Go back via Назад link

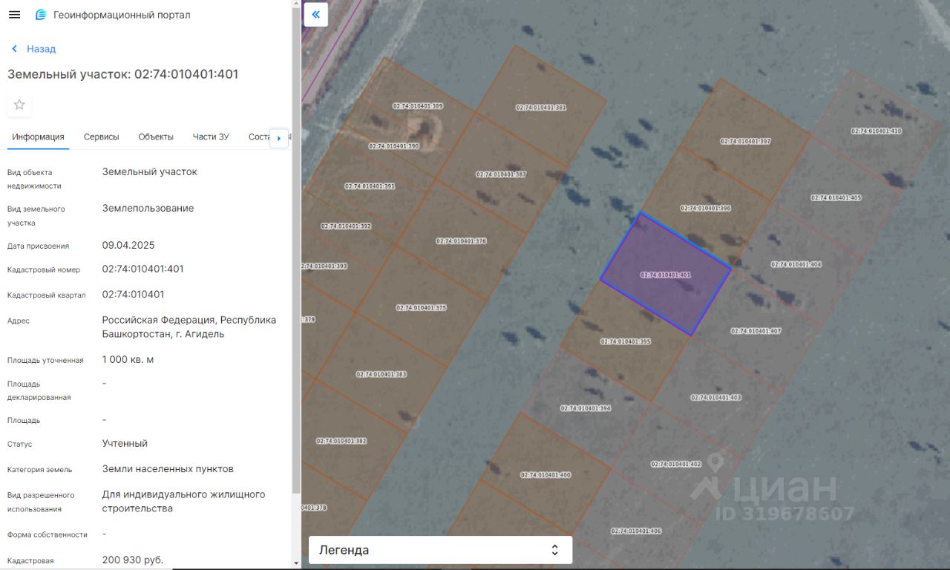click(x=41, y=49)
